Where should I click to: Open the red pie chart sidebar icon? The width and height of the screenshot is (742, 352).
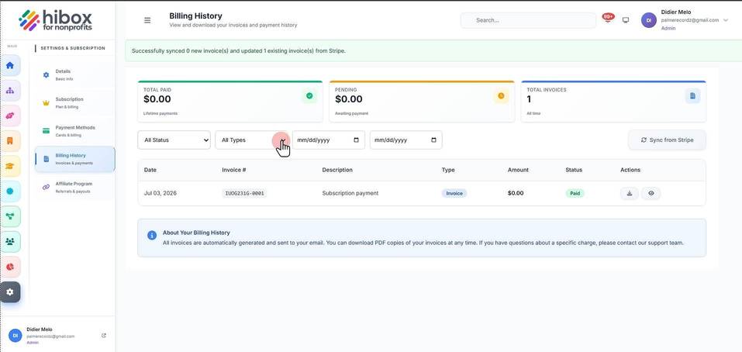[x=10, y=267]
